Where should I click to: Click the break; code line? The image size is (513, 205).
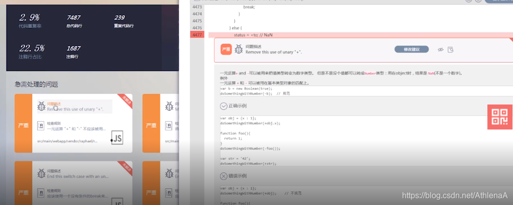pyautogui.click(x=249, y=7)
